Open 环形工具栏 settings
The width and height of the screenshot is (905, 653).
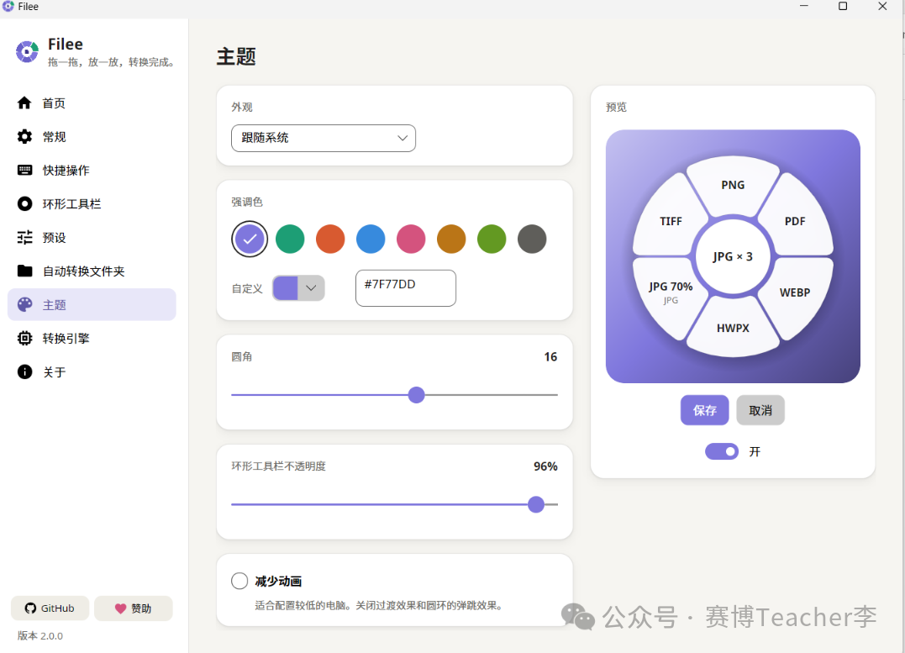tap(92, 204)
